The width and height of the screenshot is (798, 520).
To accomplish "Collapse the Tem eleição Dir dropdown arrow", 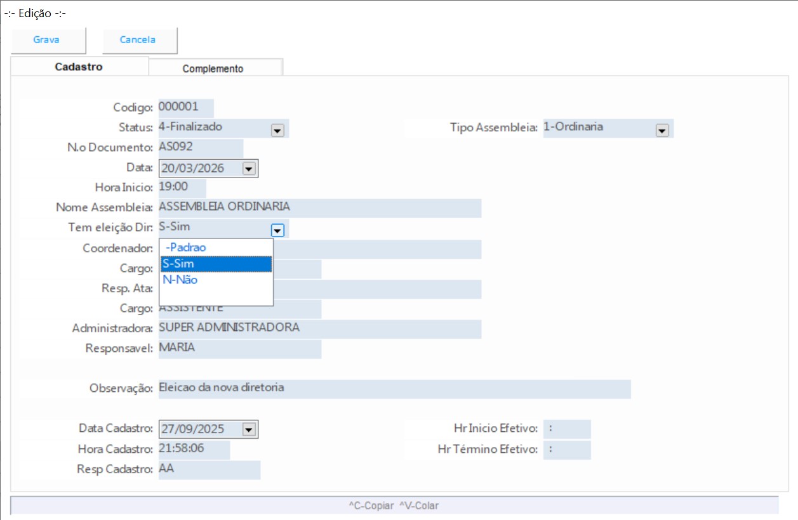I will pos(277,230).
